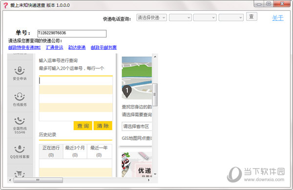Open the 请选择省市区 selector
This screenshot has width=293, height=190.
(x=137, y=127)
